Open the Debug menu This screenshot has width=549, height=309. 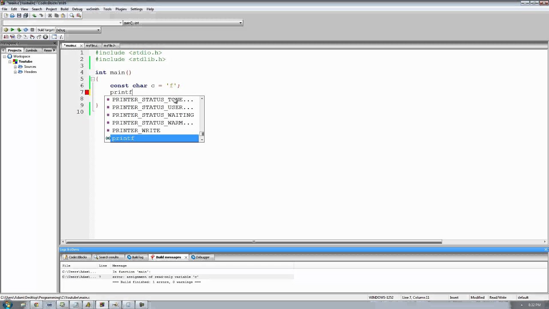[x=77, y=9]
